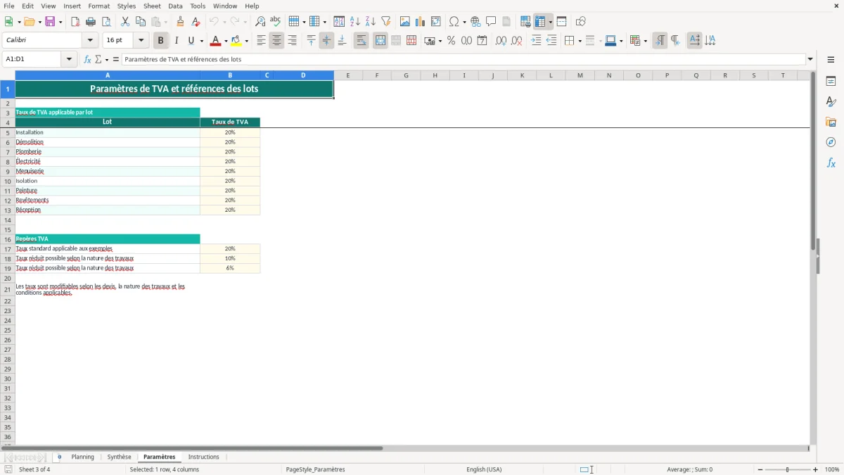Screen dimensions: 844x475
Task: Toggle Italic formatting
Action: [177, 41]
